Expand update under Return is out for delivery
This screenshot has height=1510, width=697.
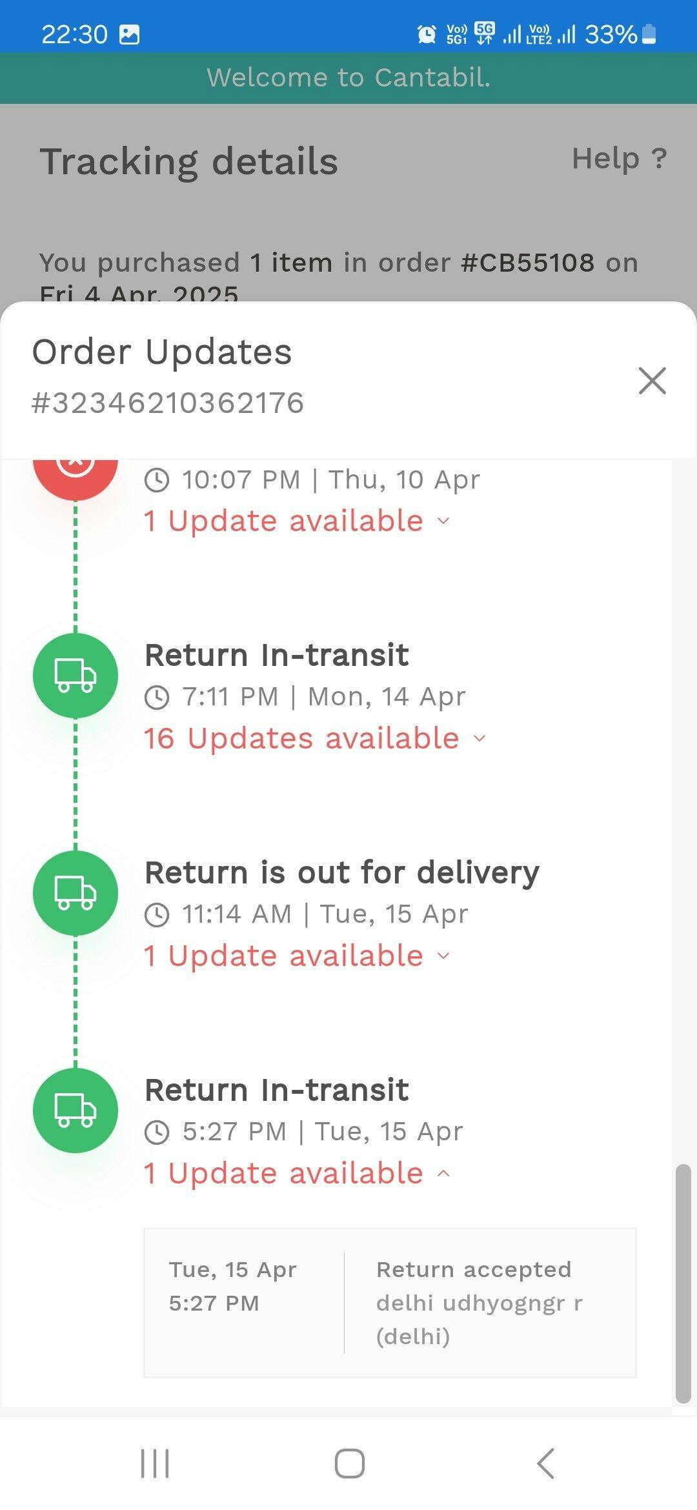click(296, 956)
